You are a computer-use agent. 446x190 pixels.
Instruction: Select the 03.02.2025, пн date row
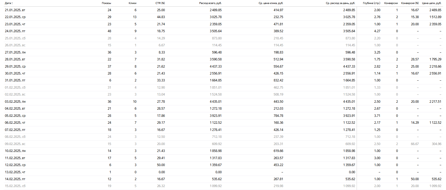15,102
